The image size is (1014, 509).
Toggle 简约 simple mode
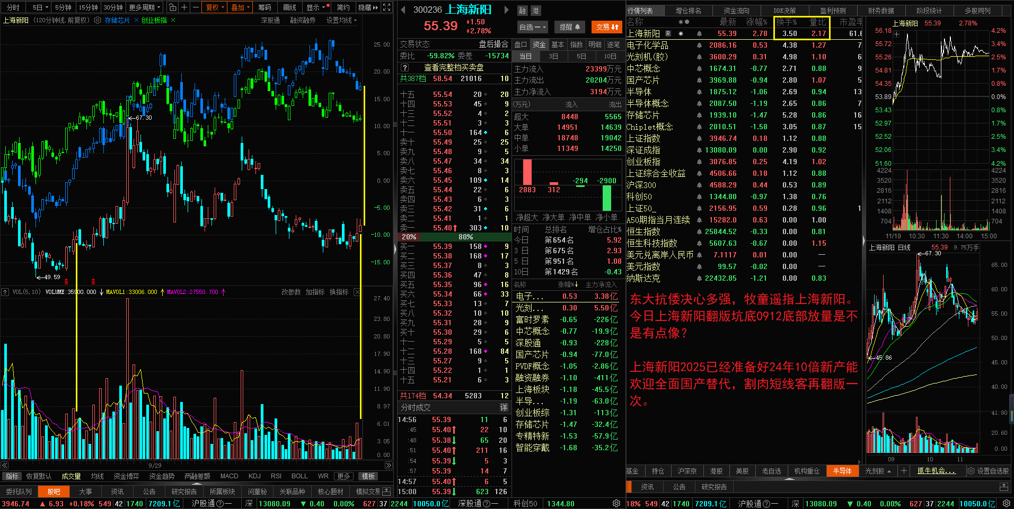click(343, 7)
